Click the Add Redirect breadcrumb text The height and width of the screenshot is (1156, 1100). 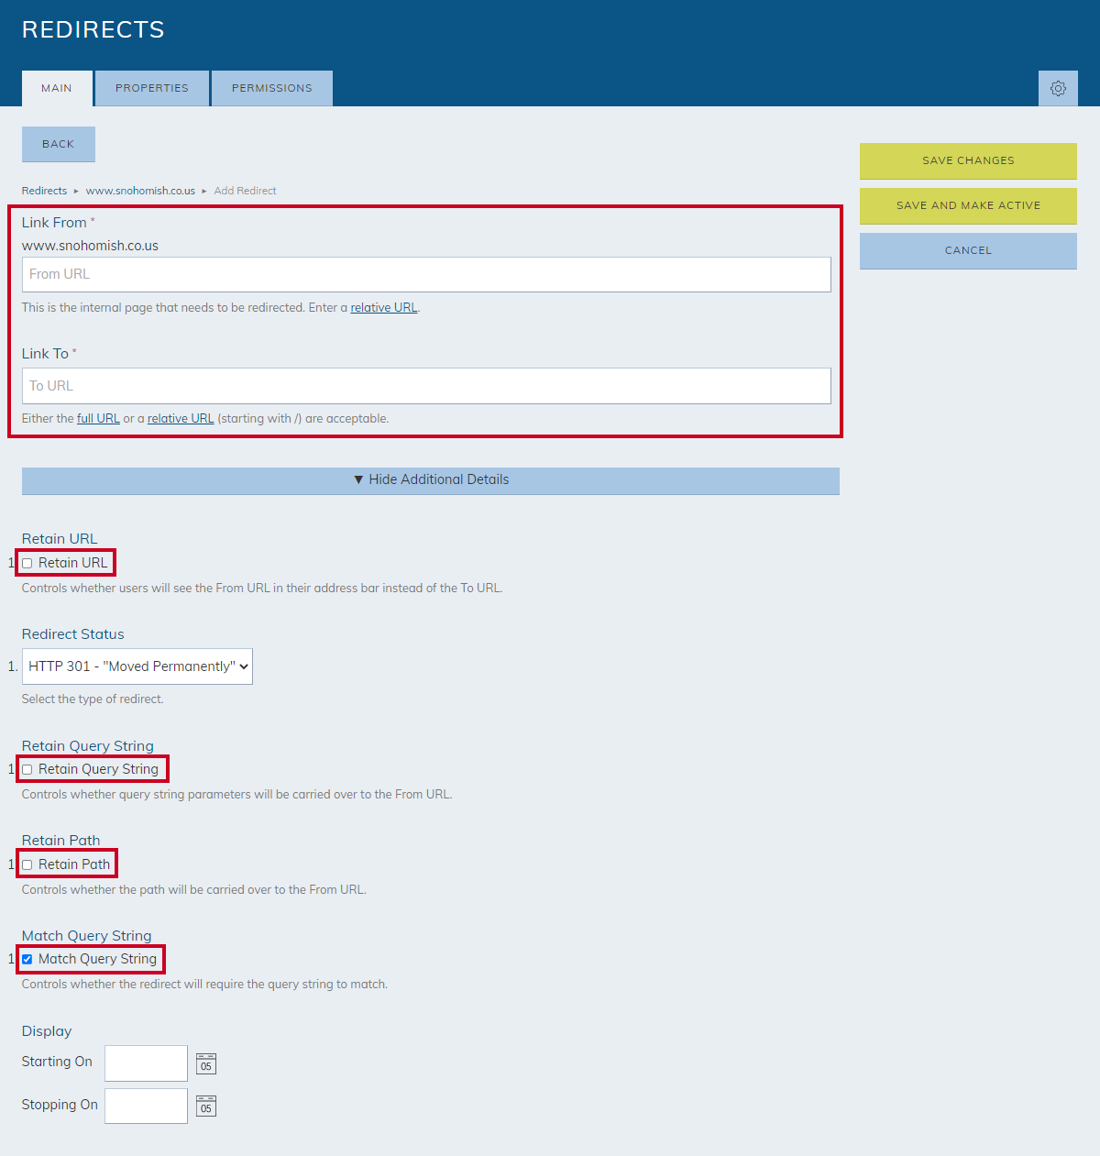pyautogui.click(x=245, y=191)
